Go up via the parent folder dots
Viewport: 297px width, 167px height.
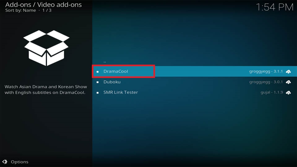tap(105, 62)
